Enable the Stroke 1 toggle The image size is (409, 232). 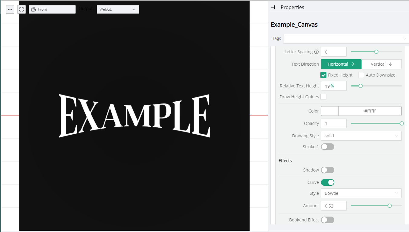point(327,147)
